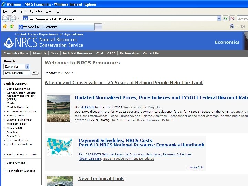The height and width of the screenshot is (186, 248).
Task: Open a new blank tab
Action: click(x=98, y=27)
